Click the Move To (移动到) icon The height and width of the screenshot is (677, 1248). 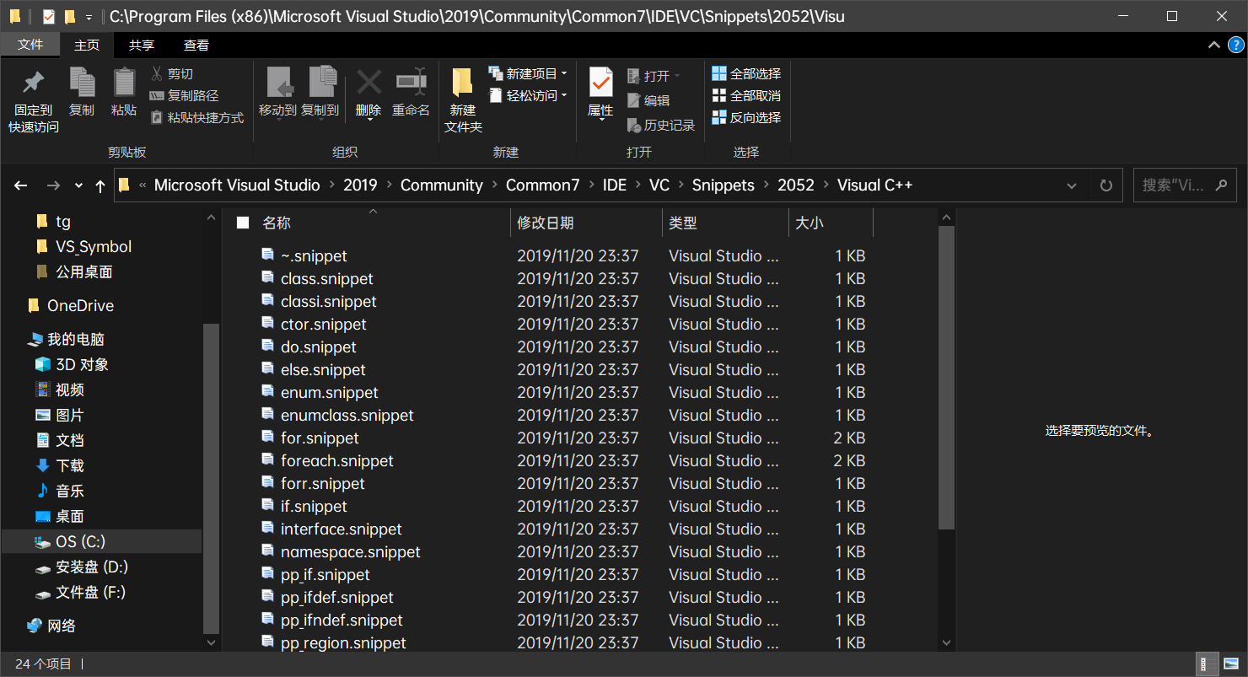pos(279,83)
